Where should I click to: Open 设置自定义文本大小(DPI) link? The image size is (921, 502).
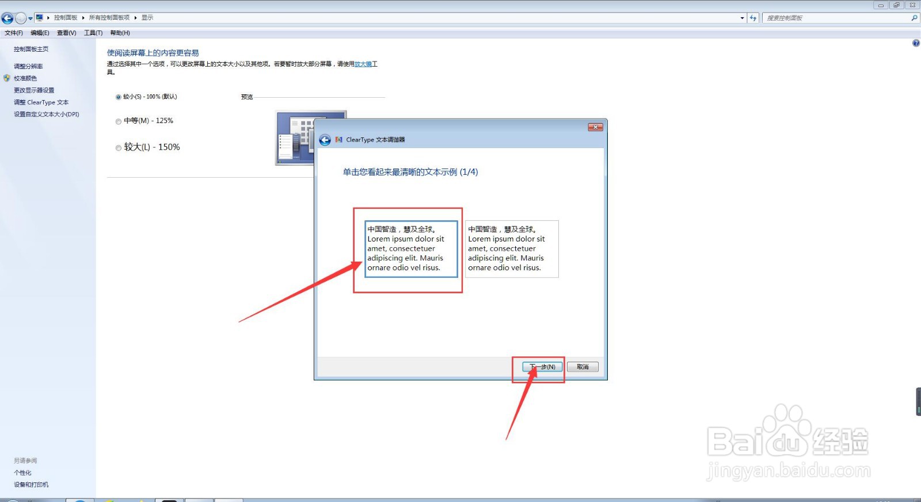pyautogui.click(x=47, y=114)
